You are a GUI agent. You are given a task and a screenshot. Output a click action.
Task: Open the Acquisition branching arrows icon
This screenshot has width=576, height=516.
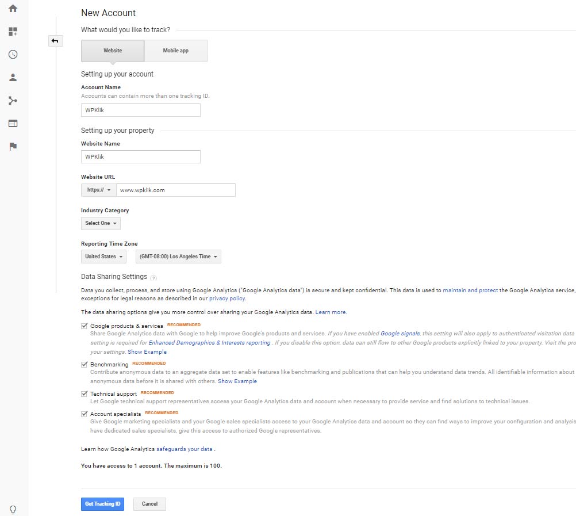13,100
